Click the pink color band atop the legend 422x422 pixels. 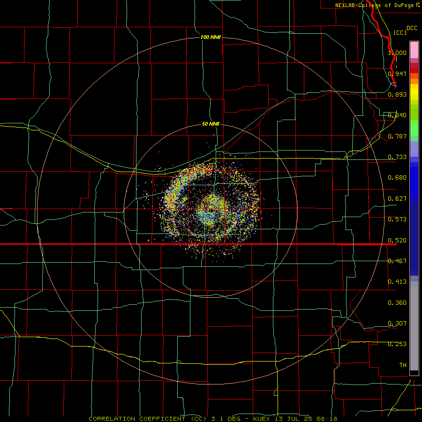[414, 50]
